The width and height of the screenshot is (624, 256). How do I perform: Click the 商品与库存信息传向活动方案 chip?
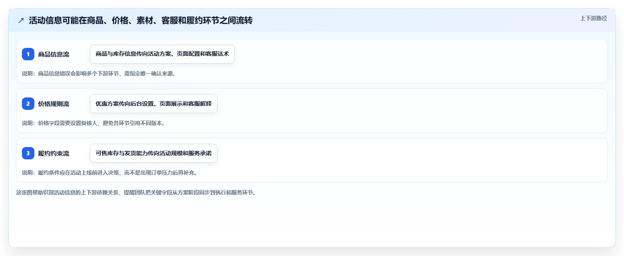tap(162, 54)
